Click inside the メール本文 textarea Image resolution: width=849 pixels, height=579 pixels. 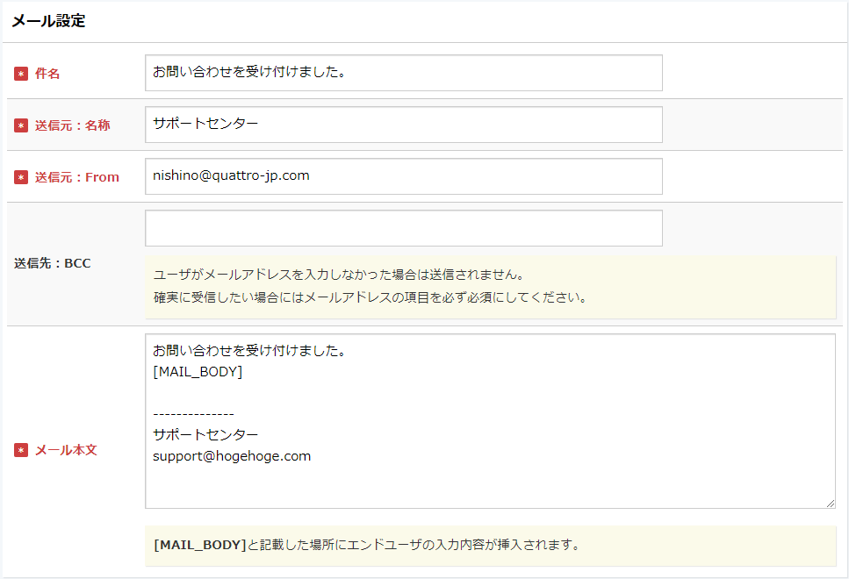pos(490,421)
